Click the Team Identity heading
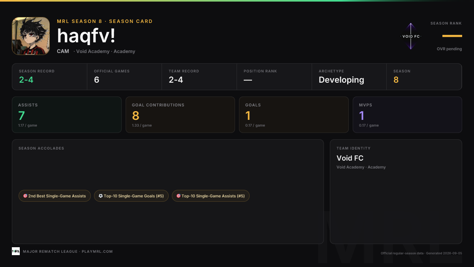The image size is (474, 267). click(x=354, y=148)
